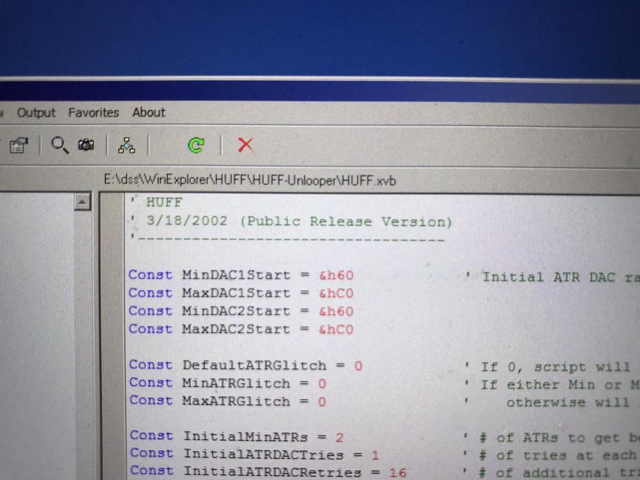Click the magnifying glass search icon
Image resolution: width=640 pixels, height=480 pixels.
click(x=60, y=145)
